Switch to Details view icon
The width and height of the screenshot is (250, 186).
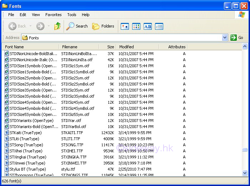pos(159,26)
